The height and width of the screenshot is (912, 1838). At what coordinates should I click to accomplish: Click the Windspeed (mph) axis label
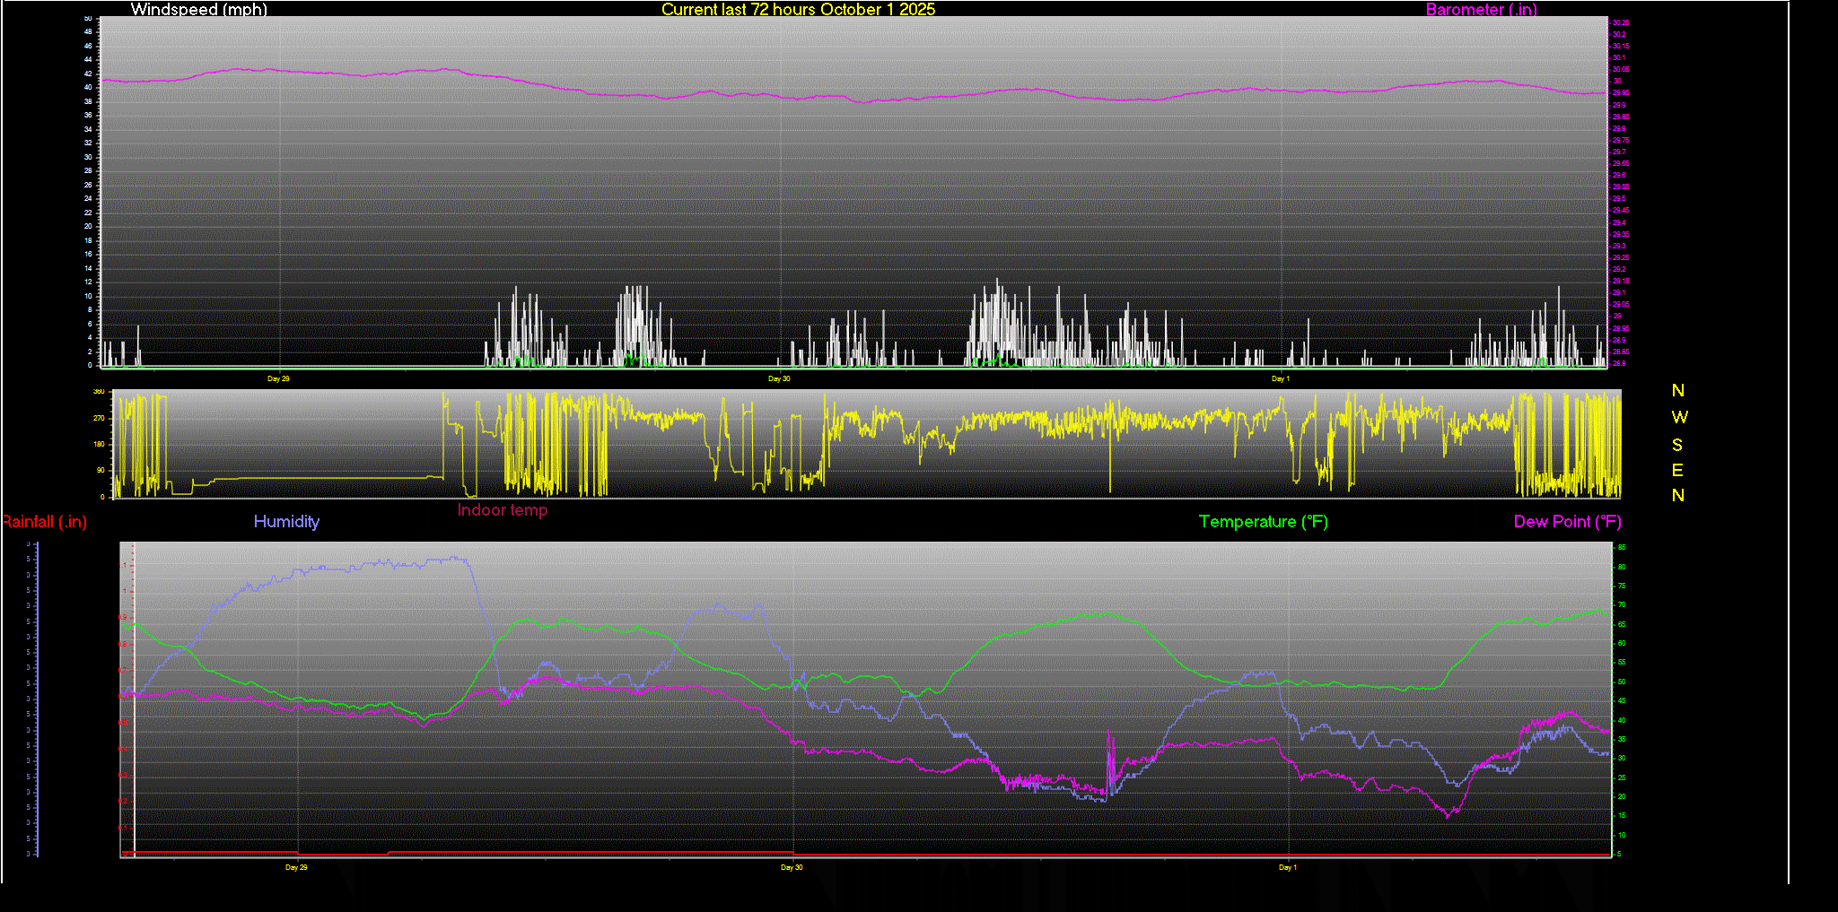tap(198, 10)
